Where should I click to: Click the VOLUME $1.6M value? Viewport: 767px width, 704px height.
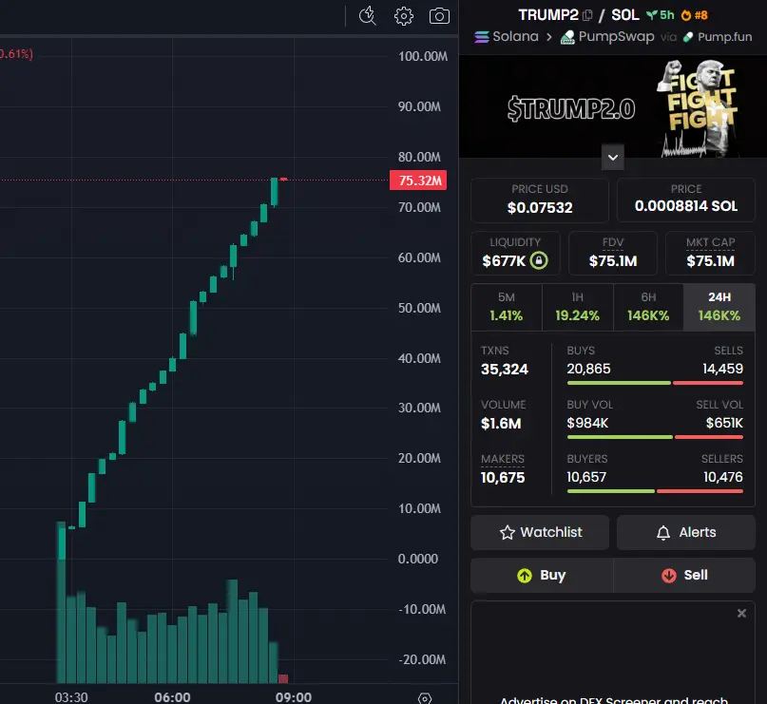point(501,424)
